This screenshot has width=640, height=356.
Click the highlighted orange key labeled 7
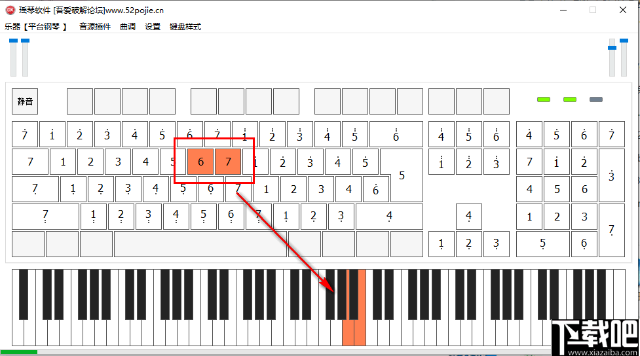(x=228, y=162)
